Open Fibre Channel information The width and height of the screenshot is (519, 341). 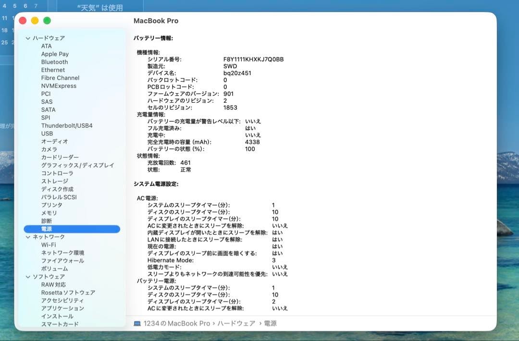(x=60, y=78)
